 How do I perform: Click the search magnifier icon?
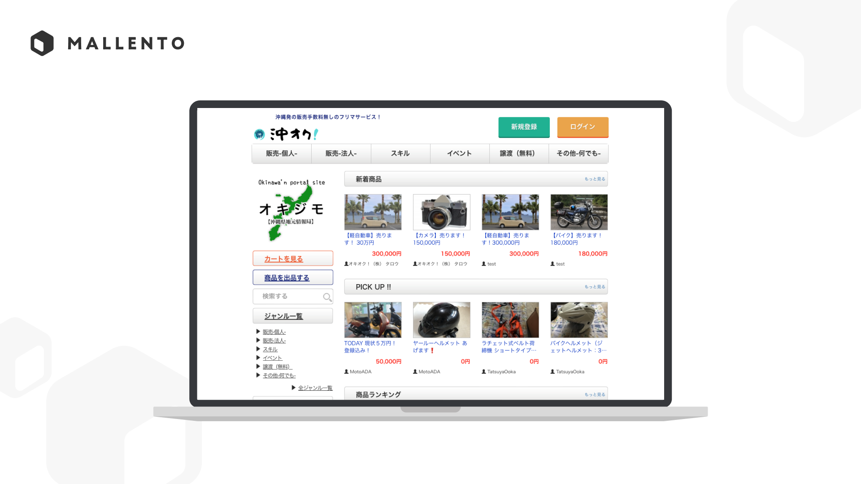[327, 297]
